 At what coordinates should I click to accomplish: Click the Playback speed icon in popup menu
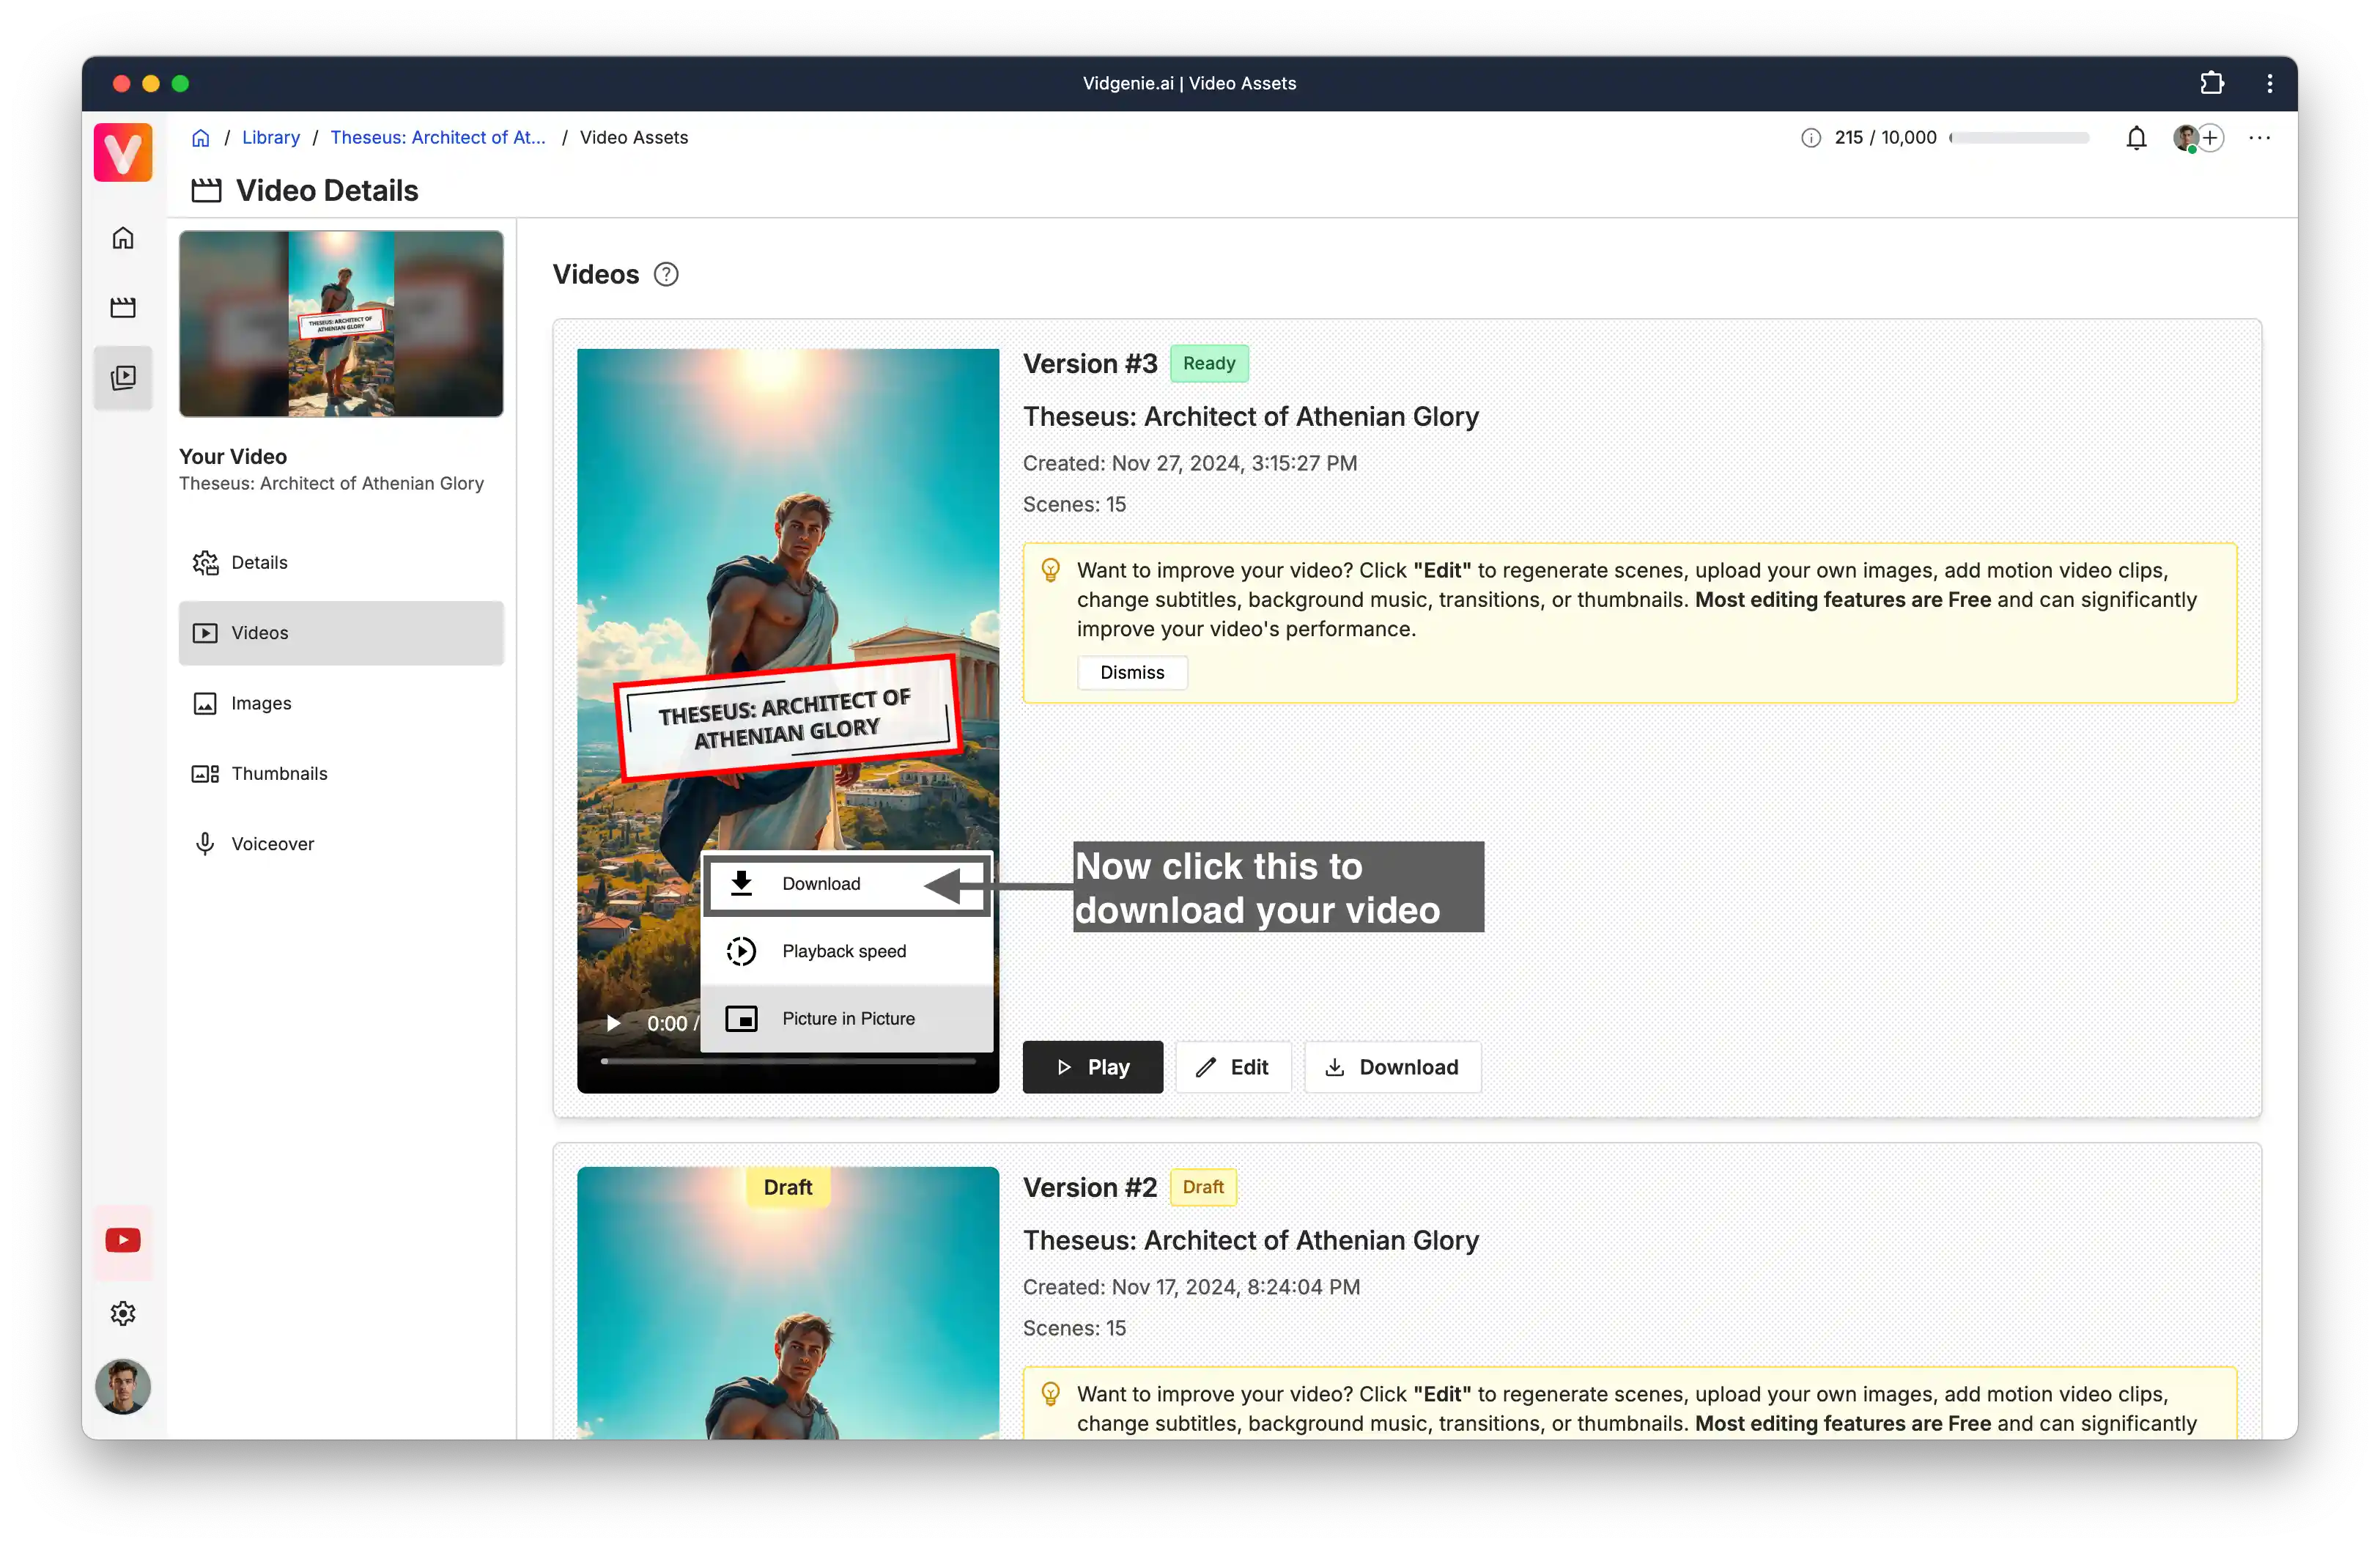(740, 950)
